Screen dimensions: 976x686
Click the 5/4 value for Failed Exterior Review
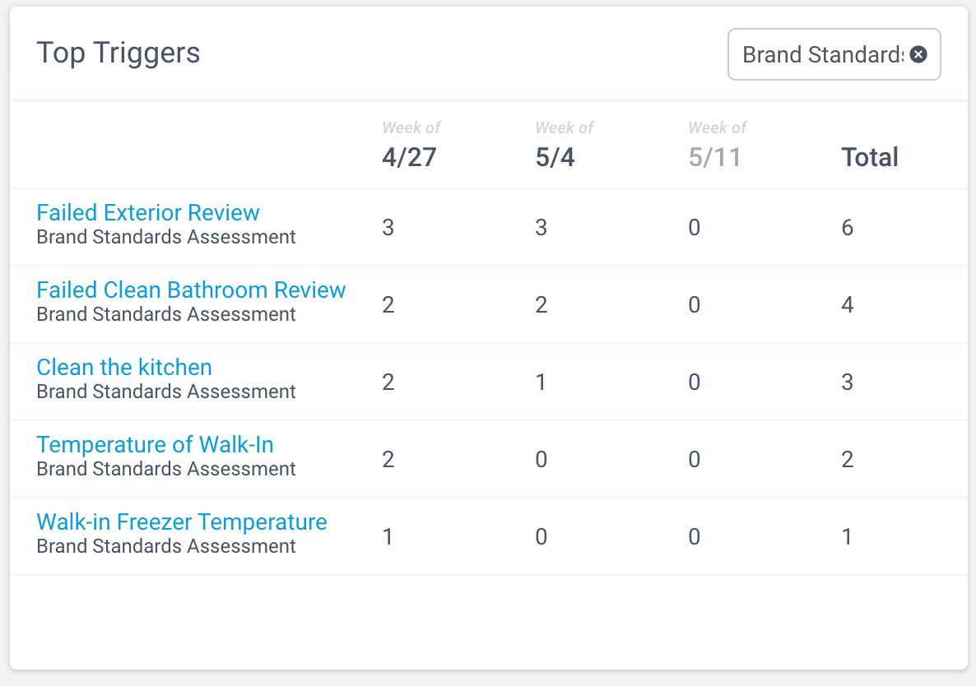pos(541,227)
